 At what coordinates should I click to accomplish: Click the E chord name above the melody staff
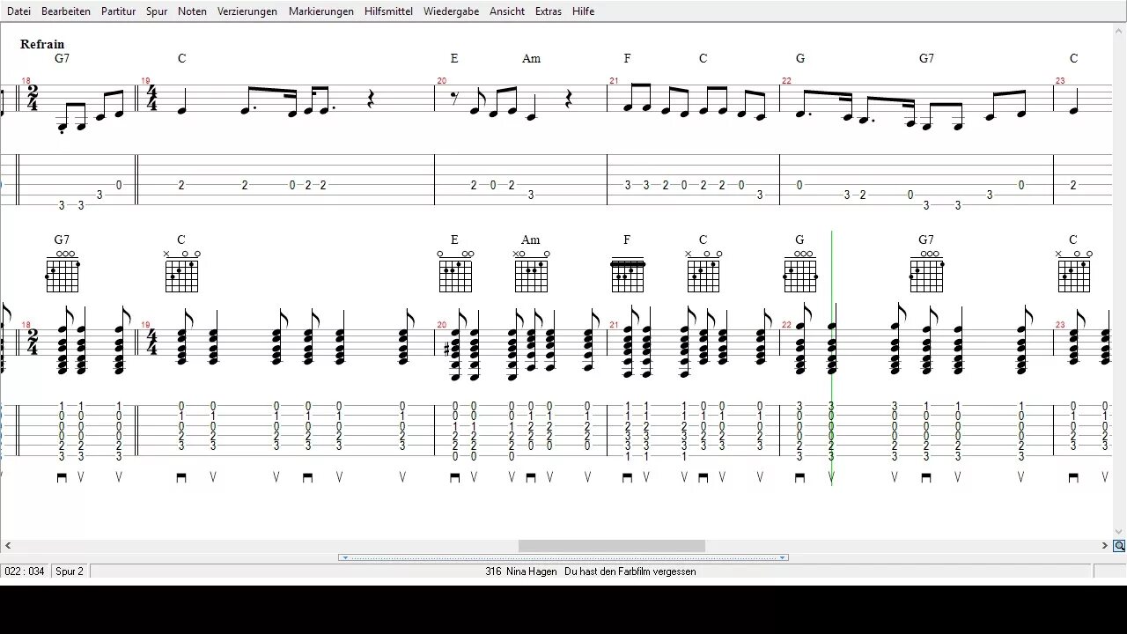point(454,58)
